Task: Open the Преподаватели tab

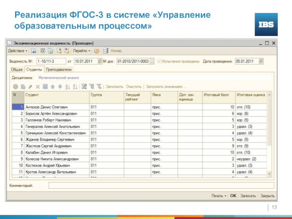Action: 58,69
